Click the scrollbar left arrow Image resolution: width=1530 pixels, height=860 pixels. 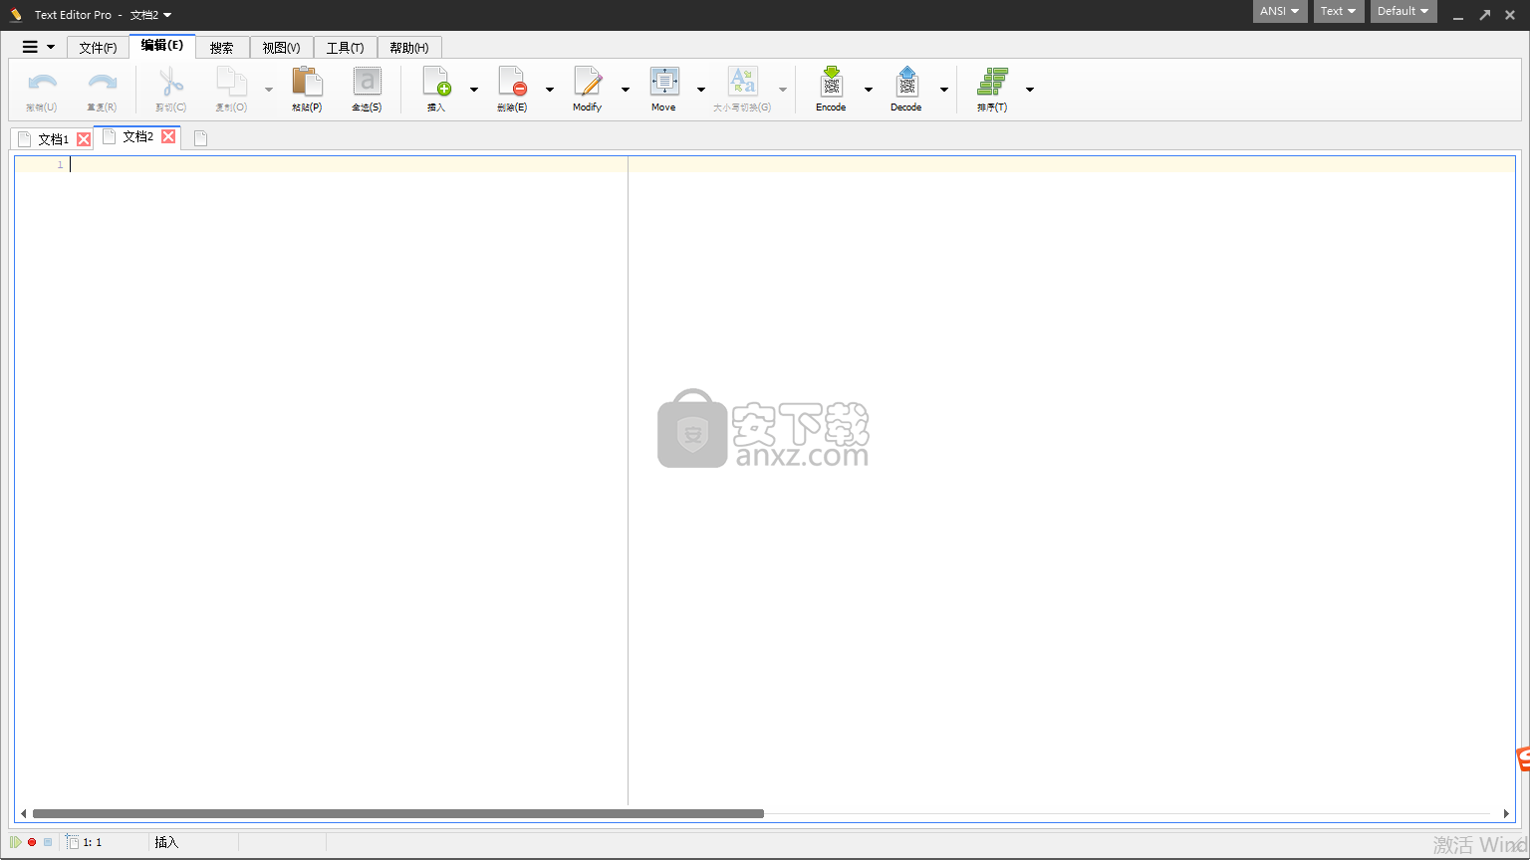click(x=23, y=813)
